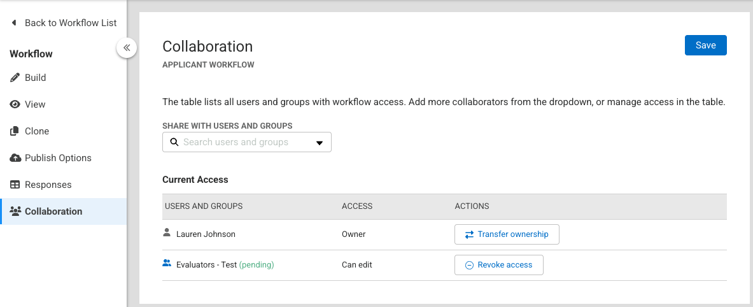The width and height of the screenshot is (753, 307).
Task: Click the magnifier icon in search box
Action: pyautogui.click(x=174, y=142)
